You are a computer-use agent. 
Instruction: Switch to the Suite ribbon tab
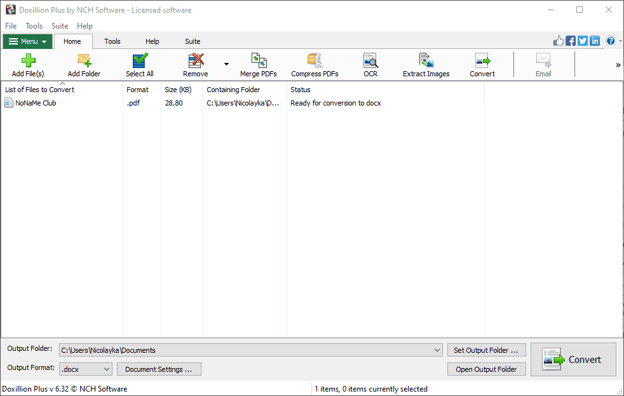point(193,41)
